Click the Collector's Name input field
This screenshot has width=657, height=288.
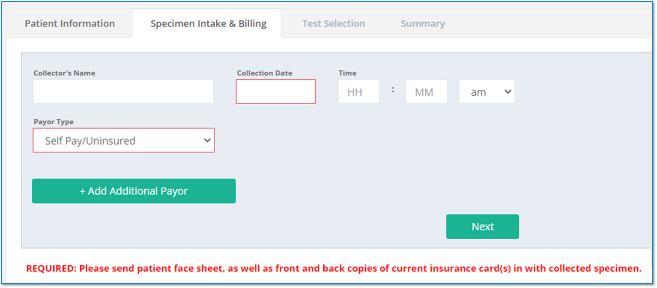123,91
